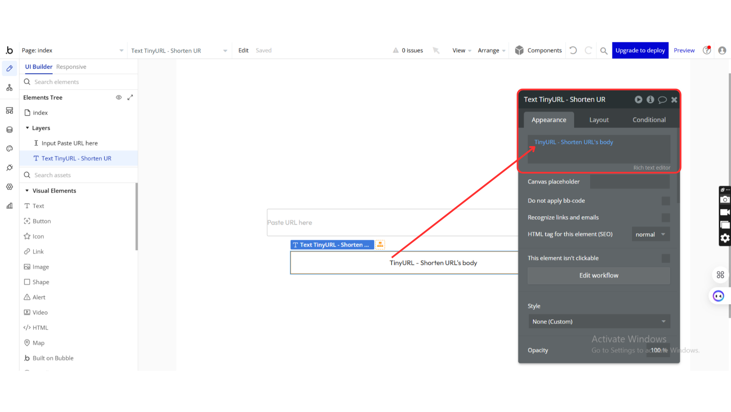Click the screenshot camera icon on right edge
This screenshot has height=412, width=731.
coord(725,199)
